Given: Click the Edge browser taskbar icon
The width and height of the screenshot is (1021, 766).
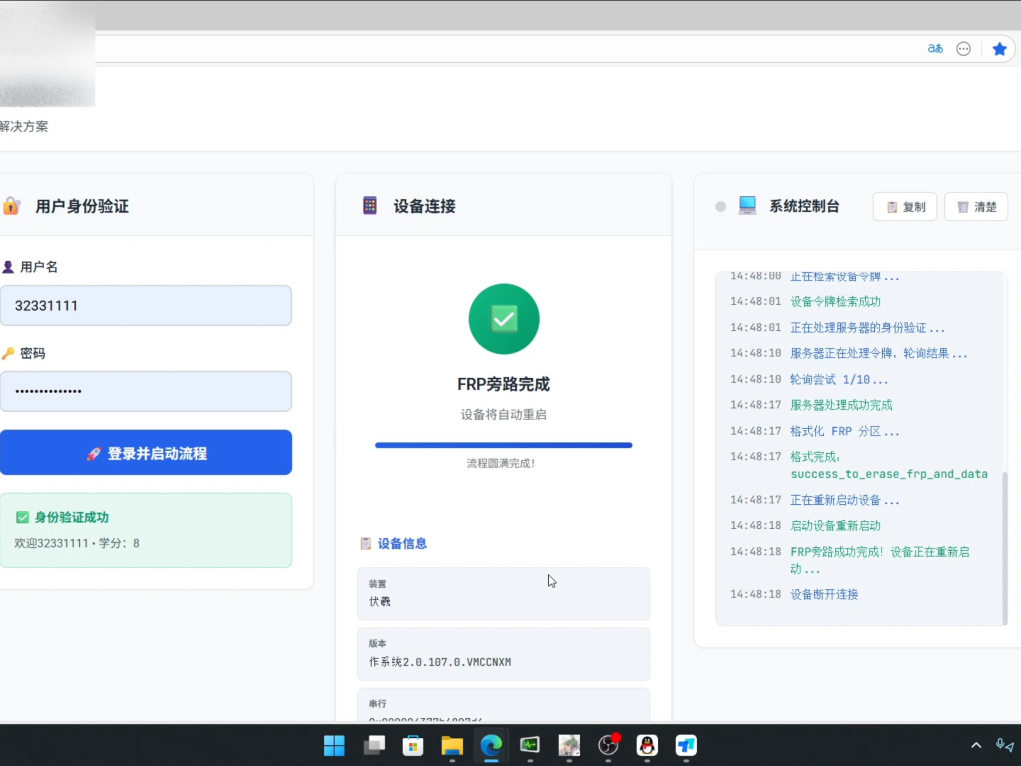Looking at the screenshot, I should tap(491, 745).
